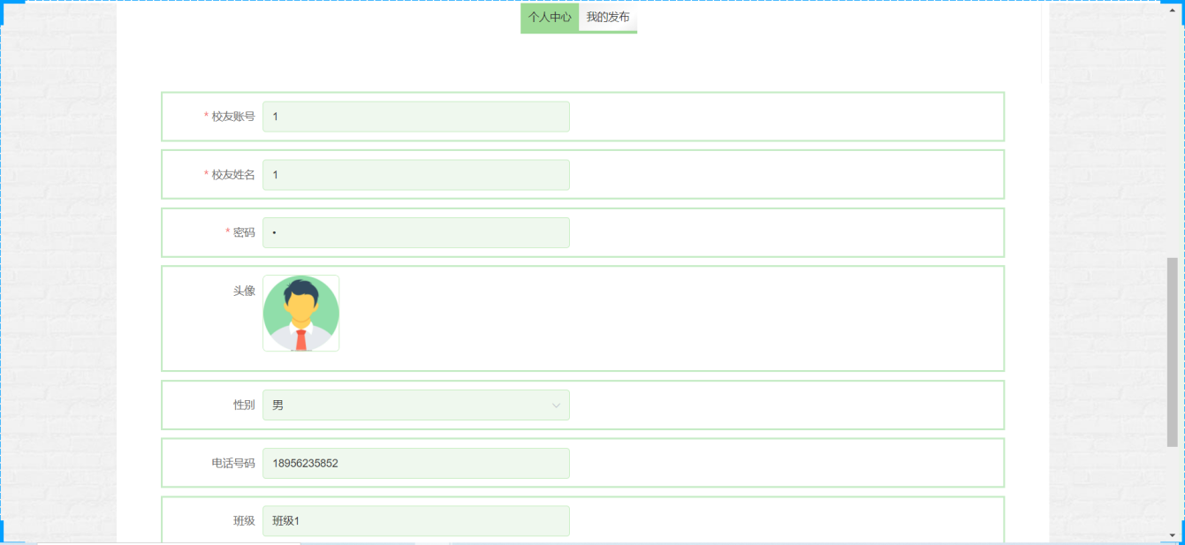Click the dropdown chevron arrow in 性别 field
The width and height of the screenshot is (1185, 545).
(556, 405)
